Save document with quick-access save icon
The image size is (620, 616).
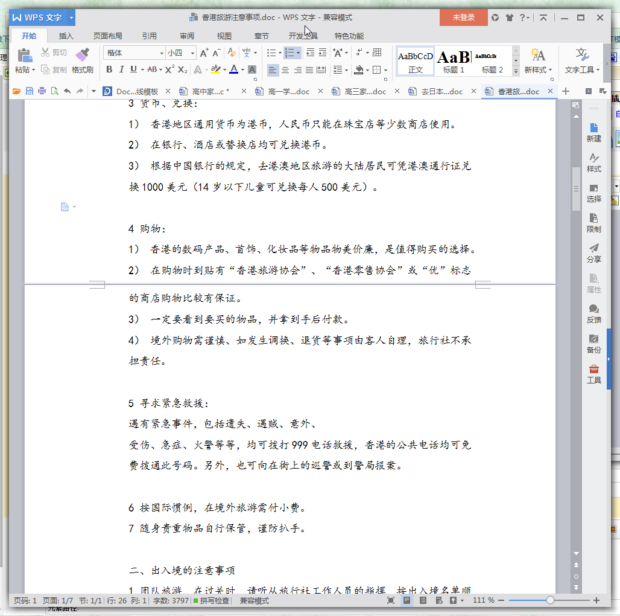(30, 91)
